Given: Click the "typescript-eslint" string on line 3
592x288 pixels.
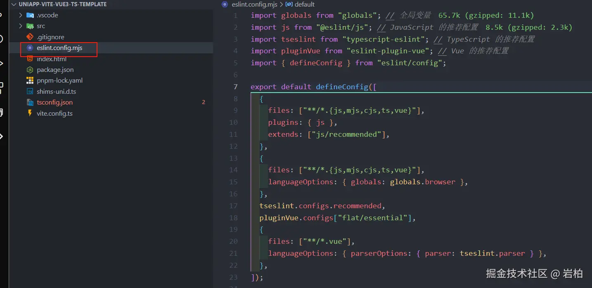Looking at the screenshot, I should 386,39.
